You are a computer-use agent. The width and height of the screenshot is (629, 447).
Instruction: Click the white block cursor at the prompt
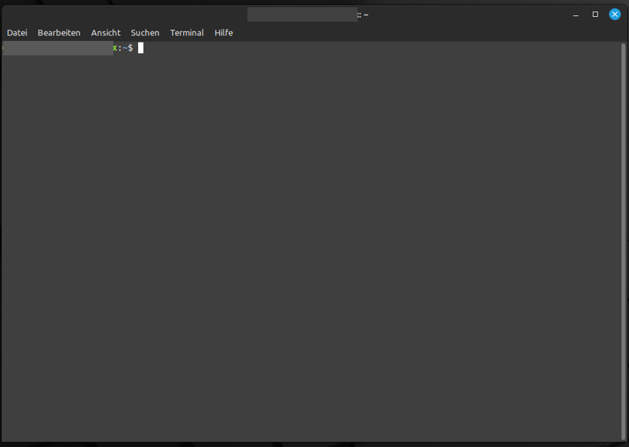pos(141,48)
